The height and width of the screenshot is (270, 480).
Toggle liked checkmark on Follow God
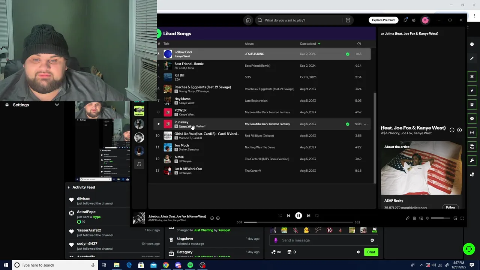[x=348, y=54]
